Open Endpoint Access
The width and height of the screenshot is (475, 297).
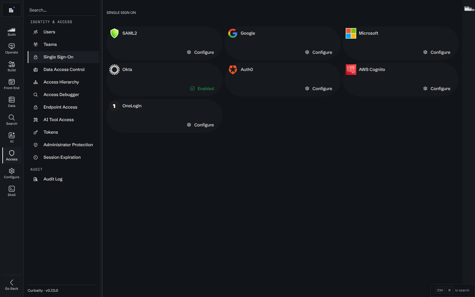(63, 107)
